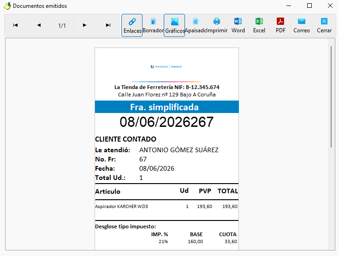
Task: Save the invoice as PDF
Action: click(x=280, y=25)
